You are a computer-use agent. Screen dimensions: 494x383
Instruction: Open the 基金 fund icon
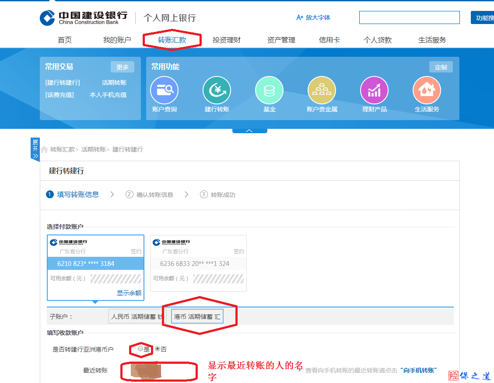pyautogui.click(x=270, y=90)
